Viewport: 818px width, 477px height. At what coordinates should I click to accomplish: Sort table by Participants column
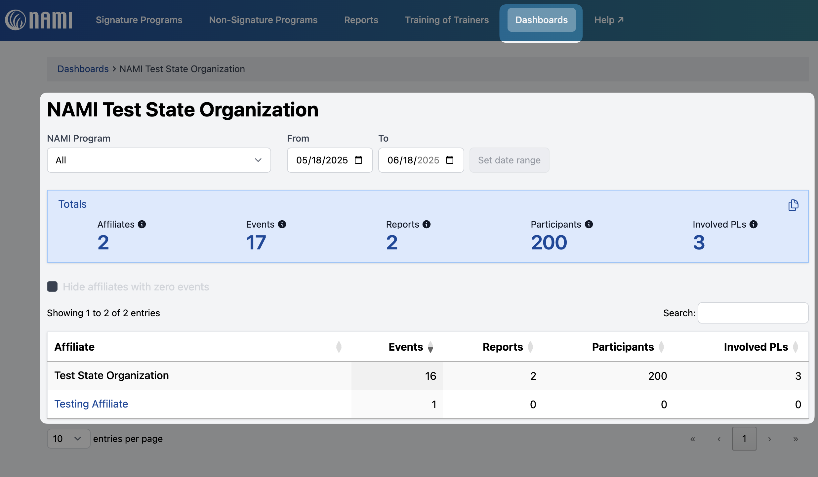[x=661, y=347]
